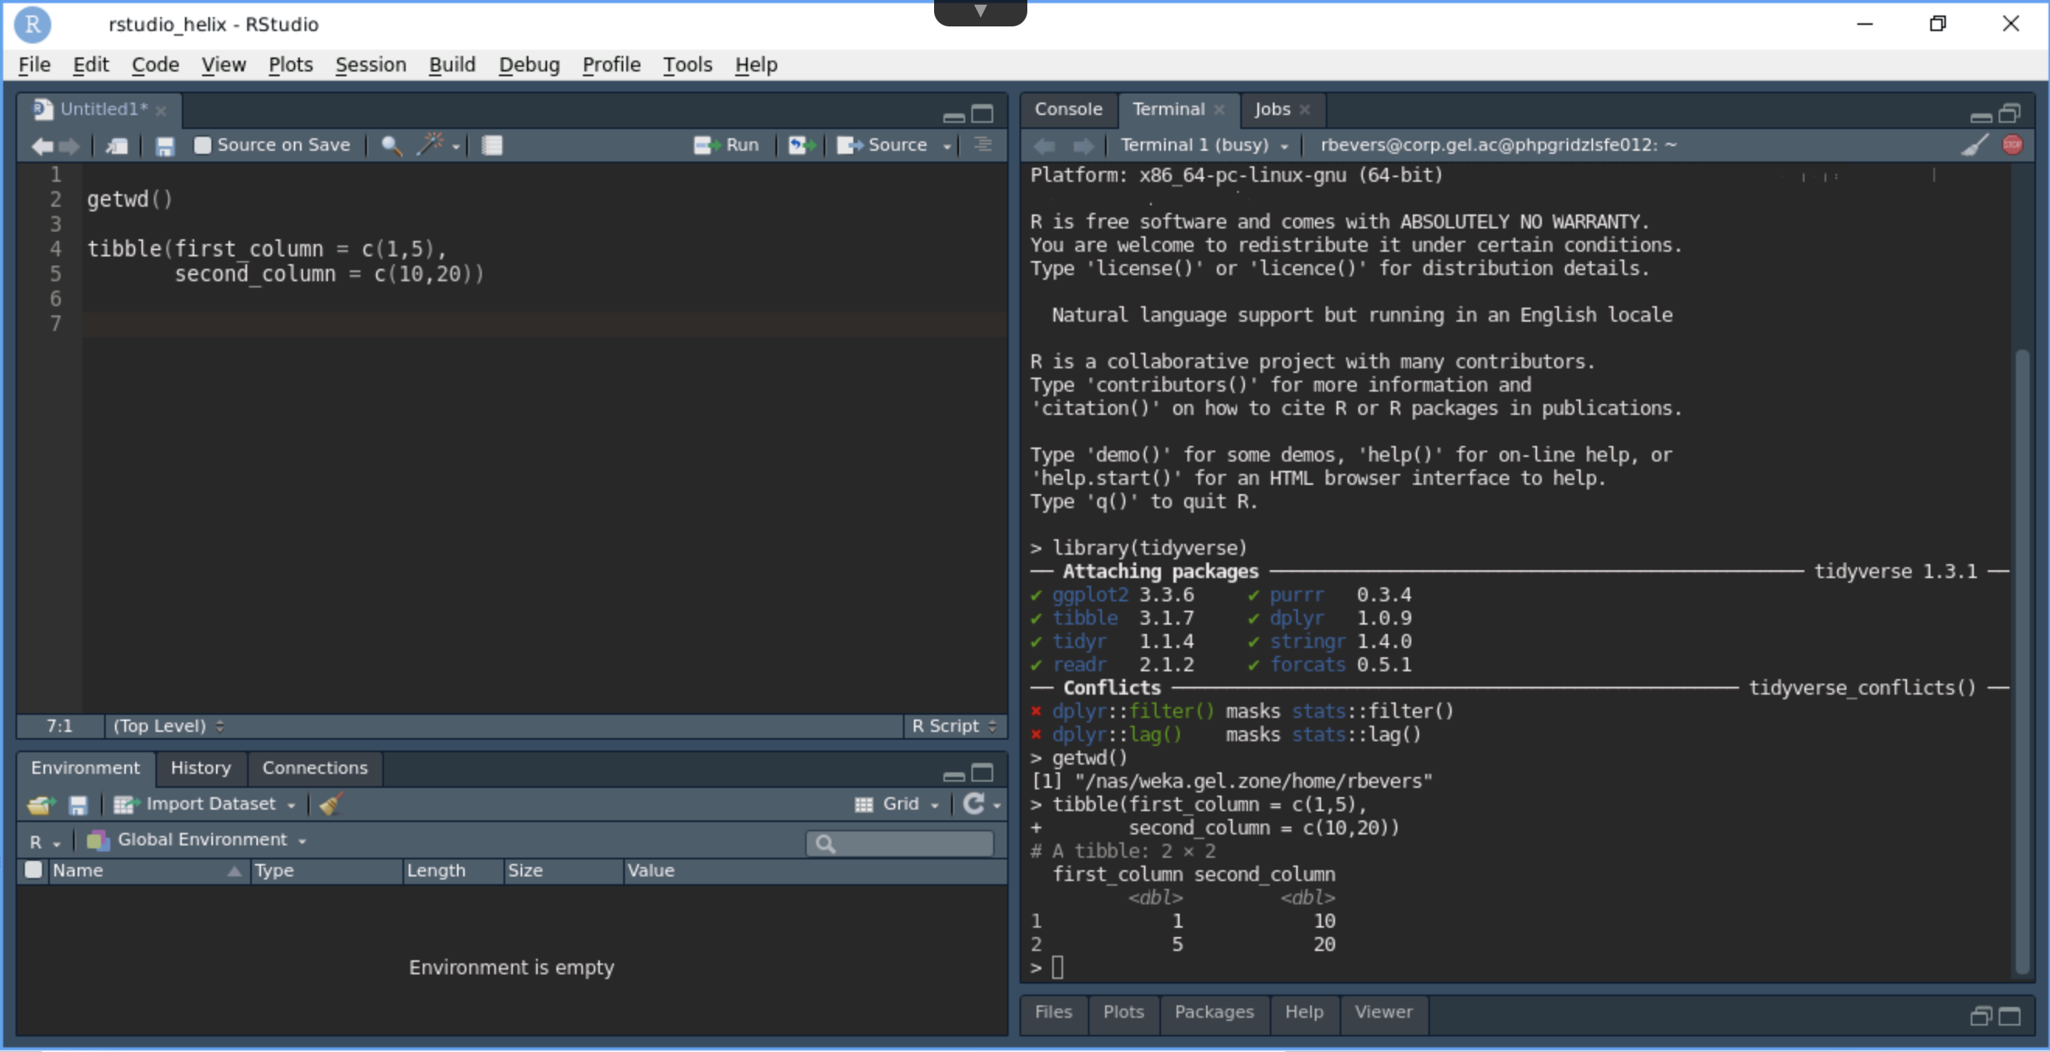
Task: Minimize the Console/Terminal pane
Action: (1981, 117)
